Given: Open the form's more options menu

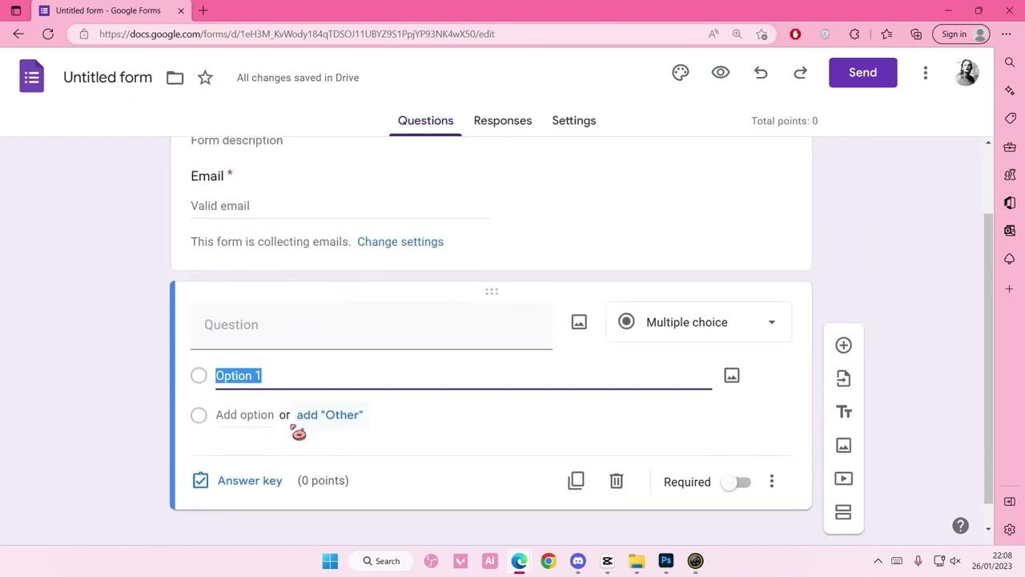Looking at the screenshot, I should tap(925, 73).
